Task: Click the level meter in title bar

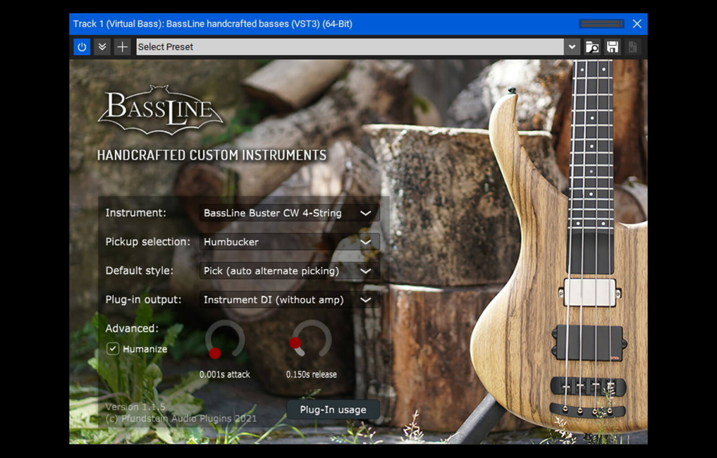Action: [x=602, y=24]
